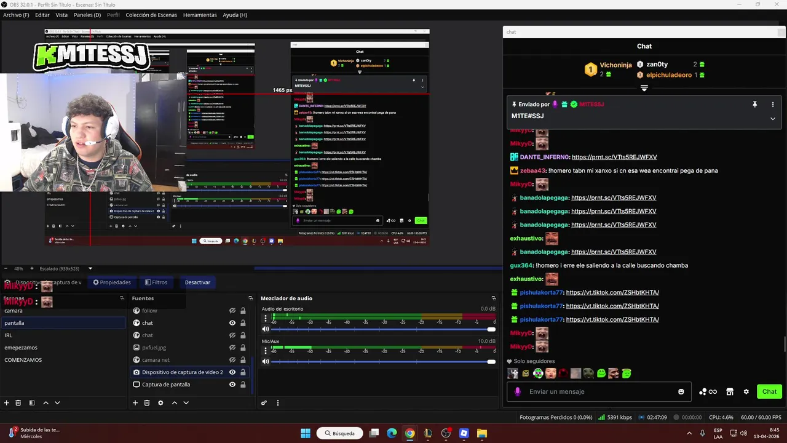Open Herramientas menu
The width and height of the screenshot is (787, 443).
tap(200, 15)
